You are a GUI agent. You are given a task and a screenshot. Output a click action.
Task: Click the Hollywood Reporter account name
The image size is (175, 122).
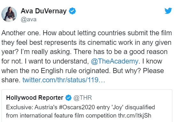(x=35, y=98)
